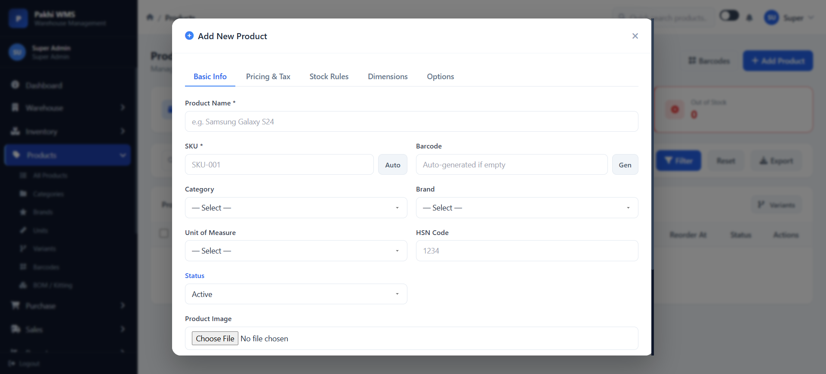Apply the blue Filter button

pos(678,161)
